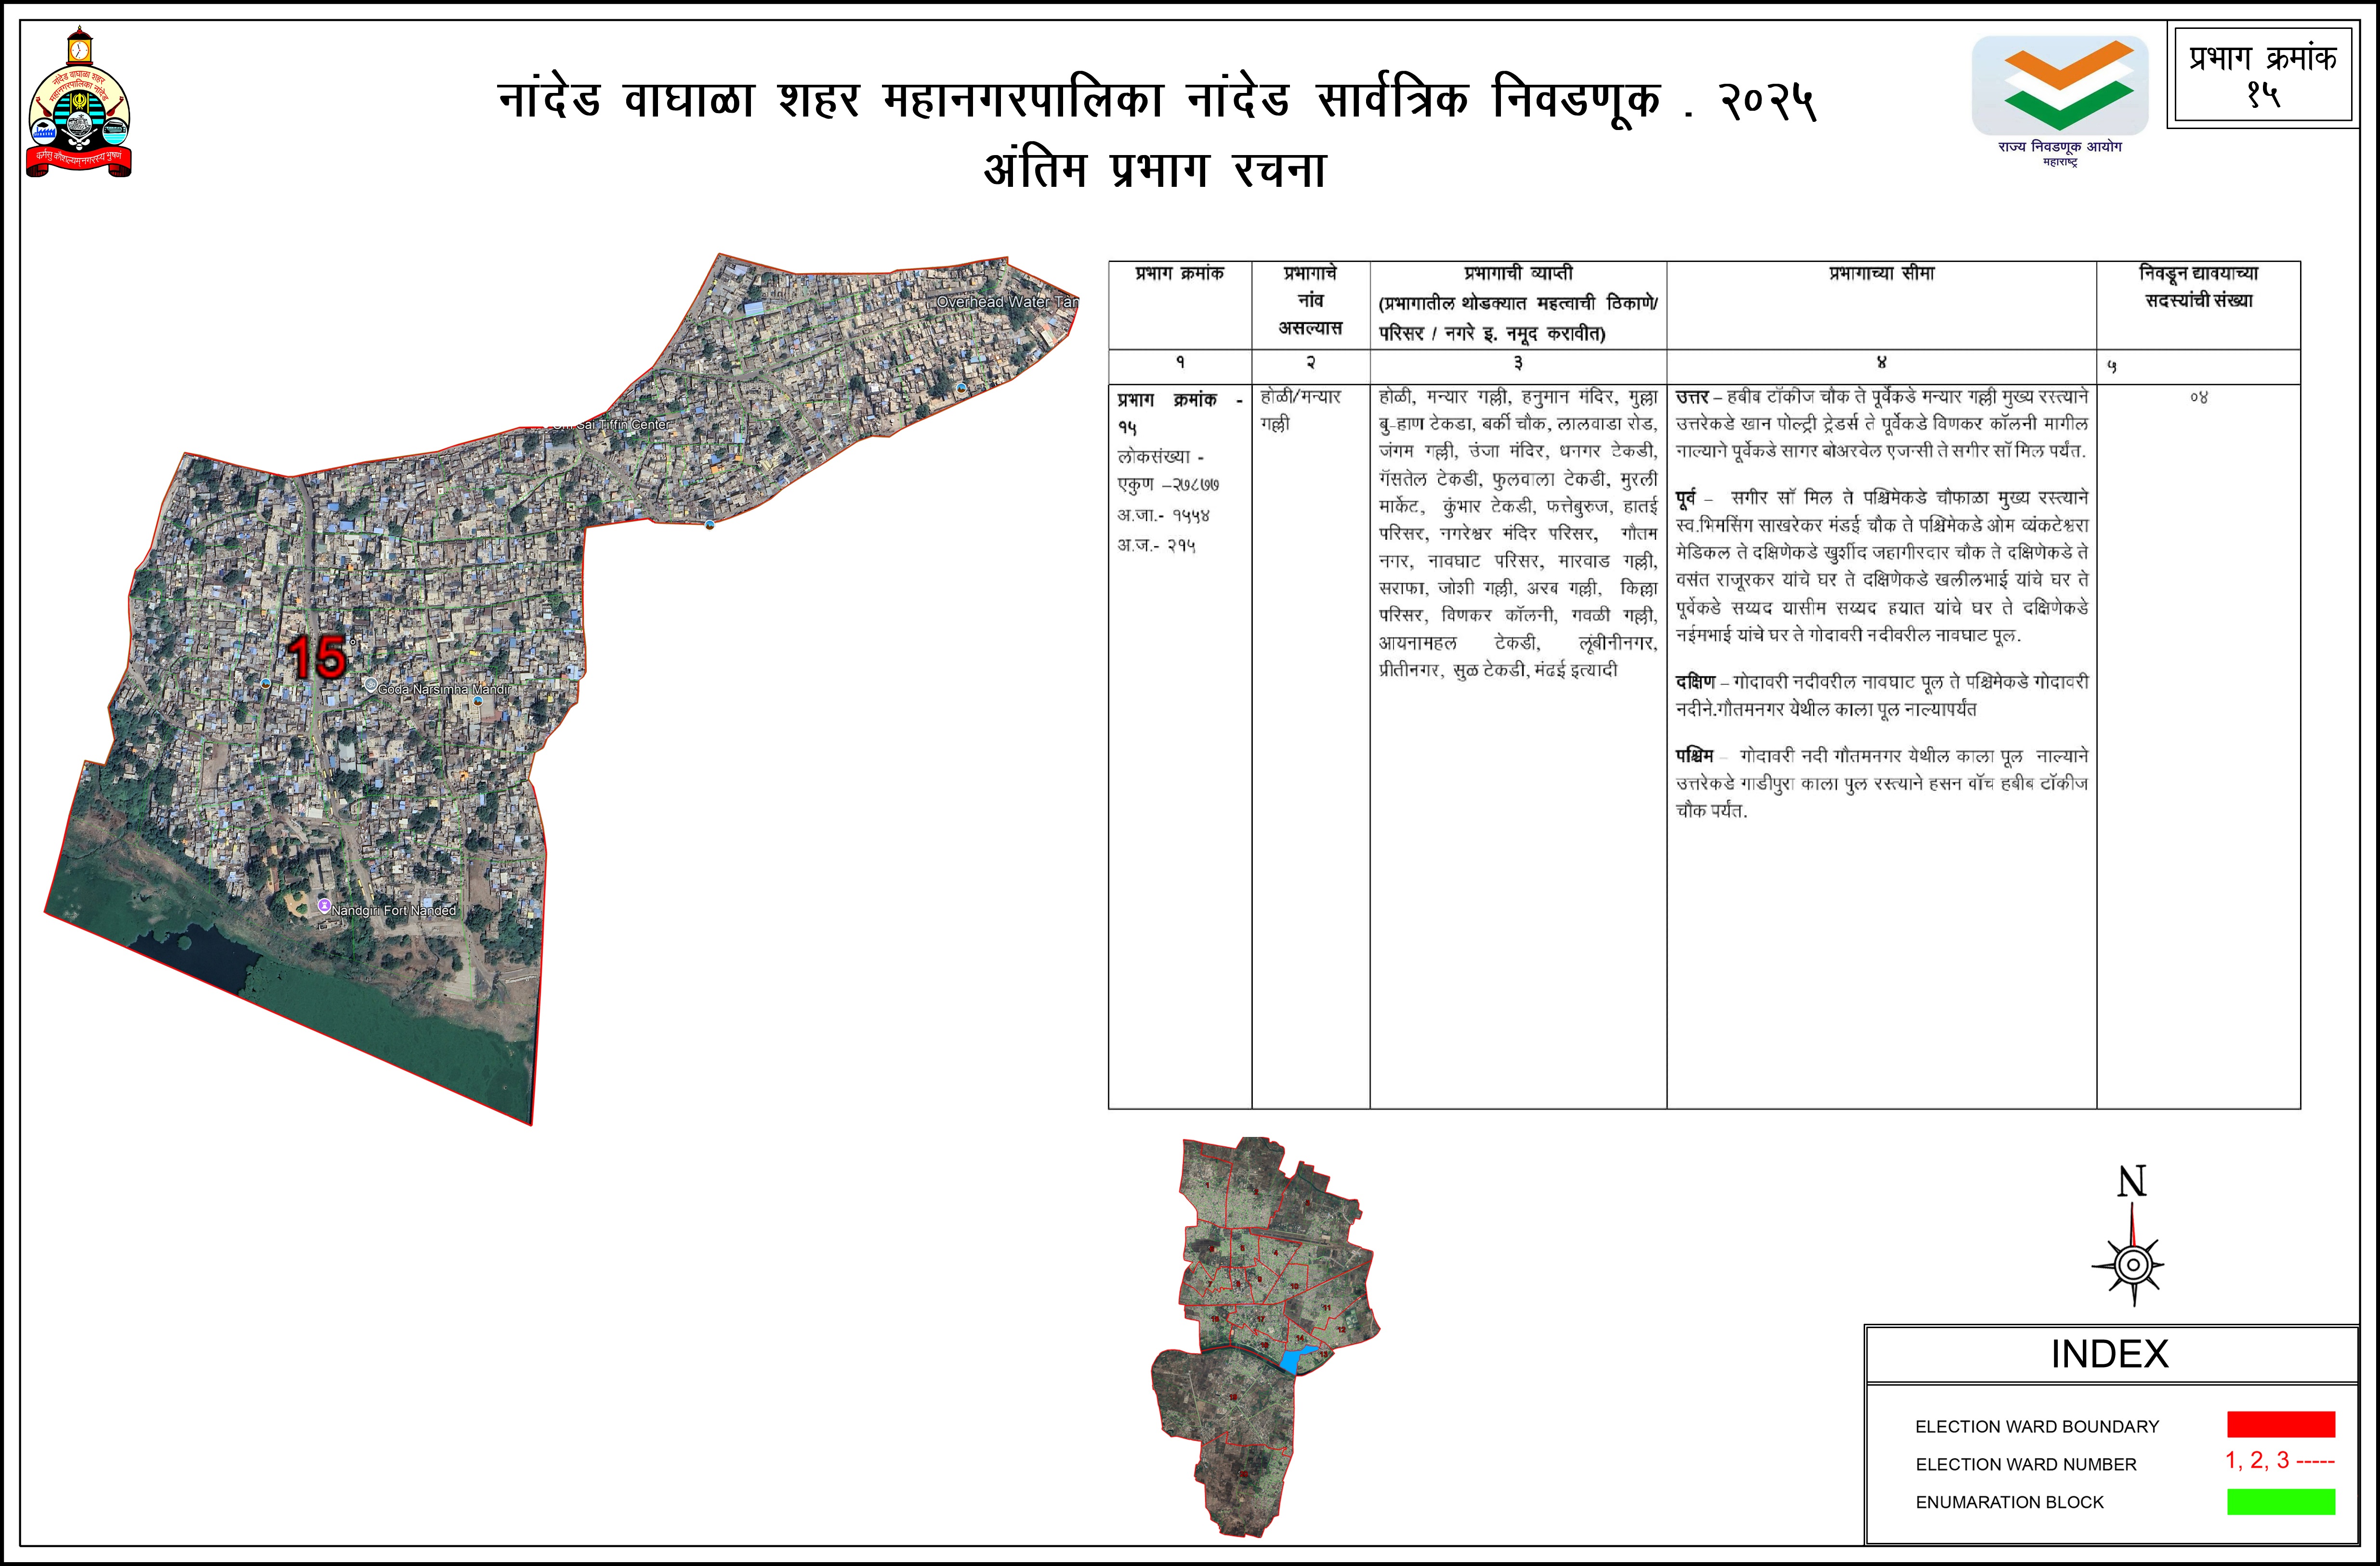Click the Nandgiri Fort Nanded purple marker

click(324, 905)
